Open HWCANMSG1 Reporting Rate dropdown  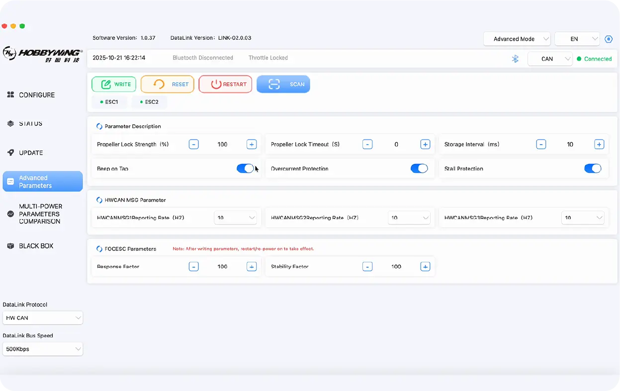(235, 218)
